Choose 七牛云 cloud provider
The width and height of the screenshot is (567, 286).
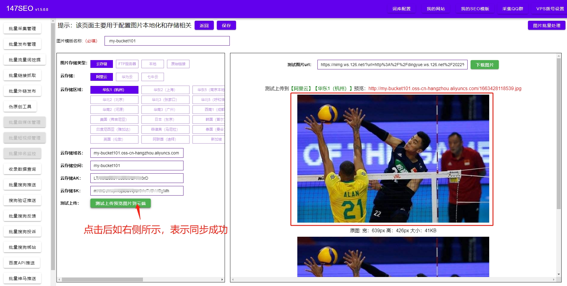pos(153,77)
